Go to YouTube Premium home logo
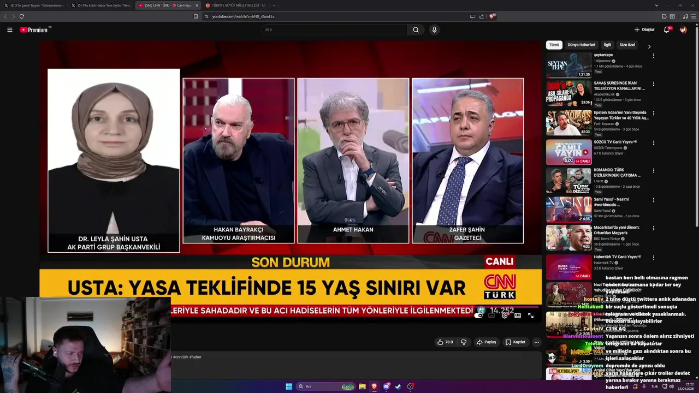The height and width of the screenshot is (393, 699). tap(34, 29)
